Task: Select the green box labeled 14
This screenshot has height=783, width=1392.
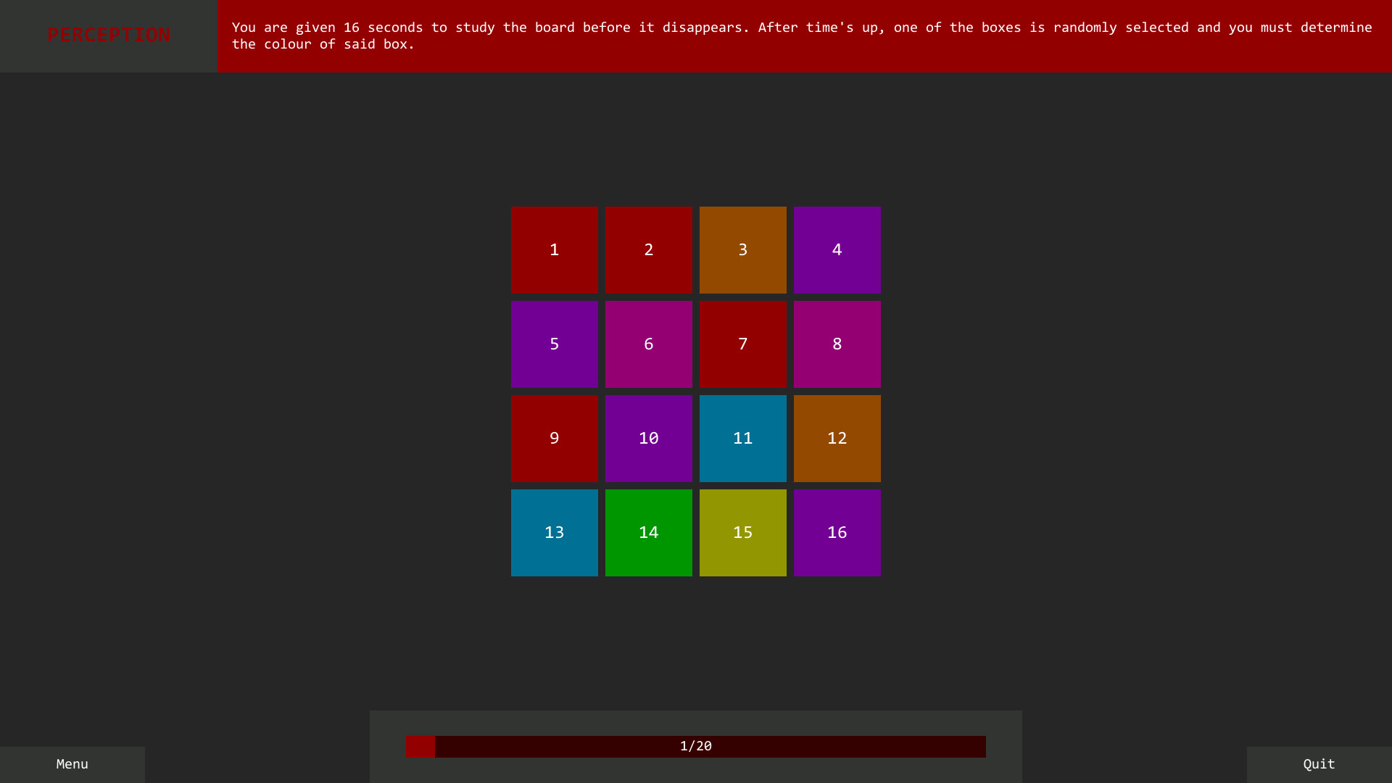Action: (x=649, y=533)
